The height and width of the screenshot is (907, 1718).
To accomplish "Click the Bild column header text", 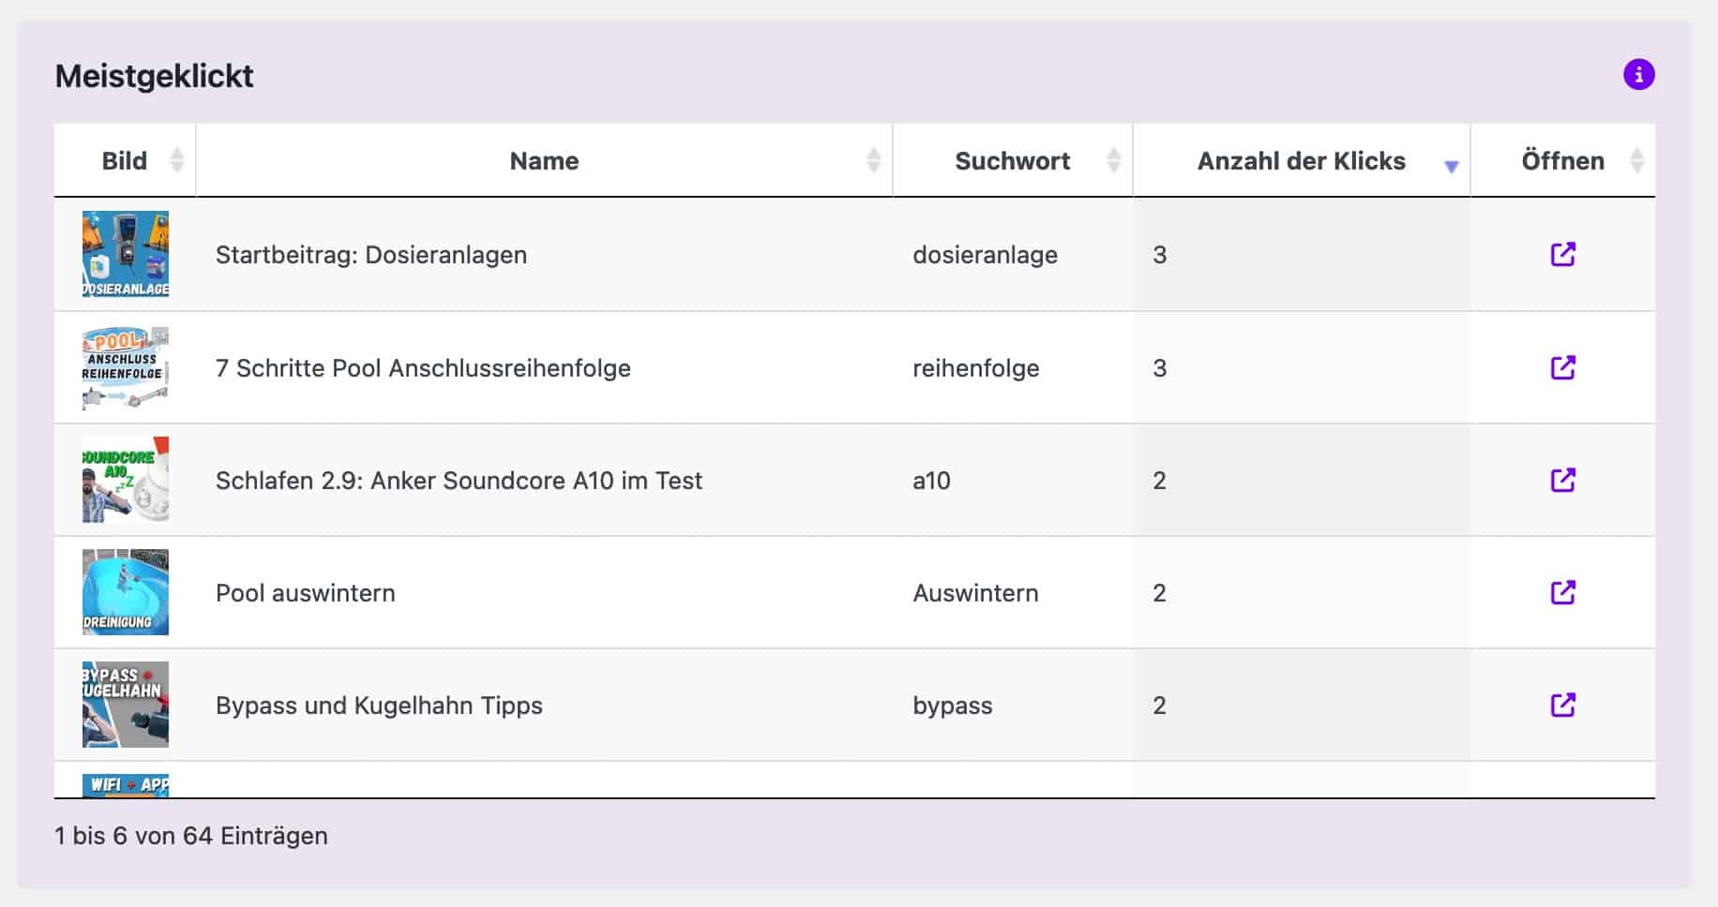I will coord(124,161).
